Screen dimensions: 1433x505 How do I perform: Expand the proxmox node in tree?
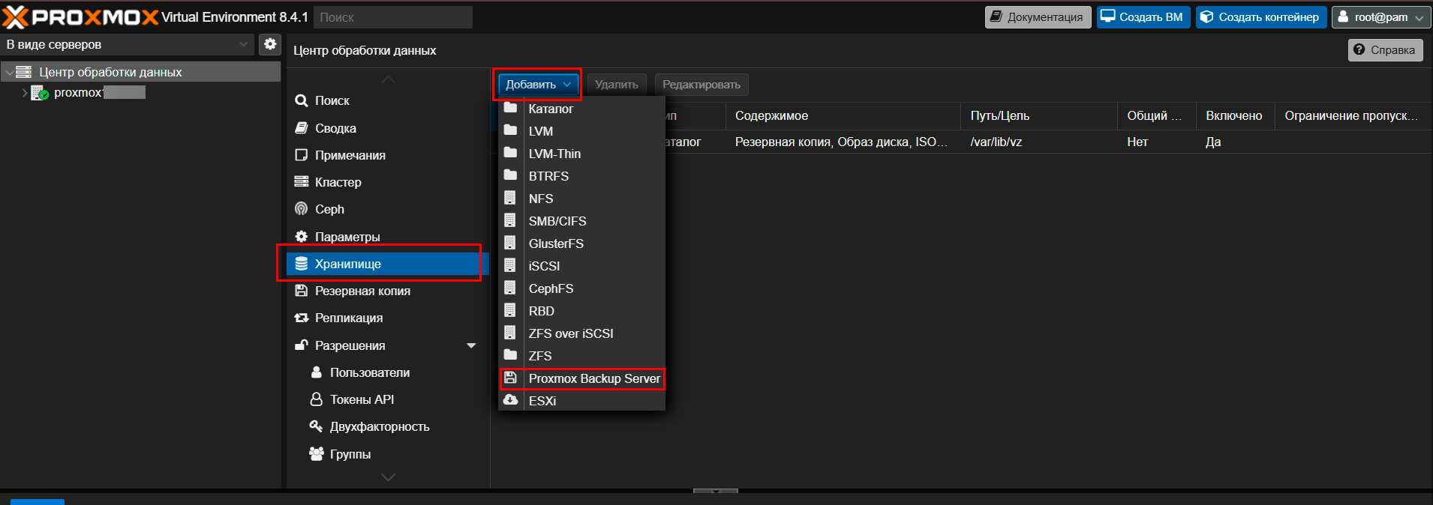click(x=25, y=93)
